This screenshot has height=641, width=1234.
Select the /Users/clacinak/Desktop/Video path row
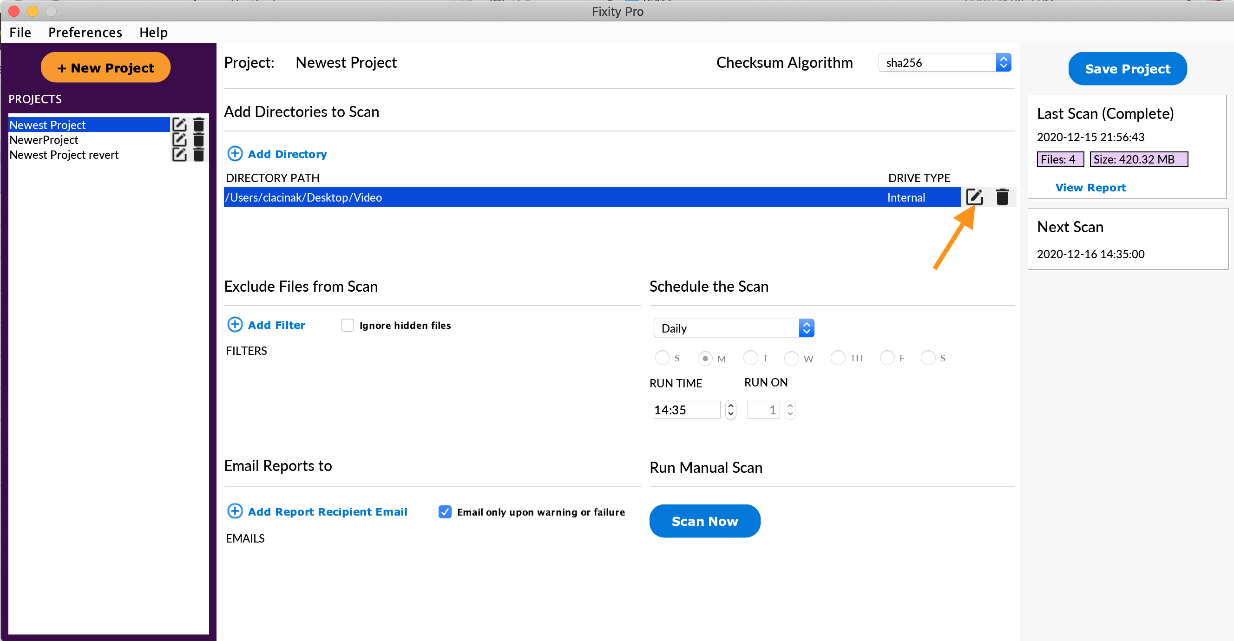(592, 197)
